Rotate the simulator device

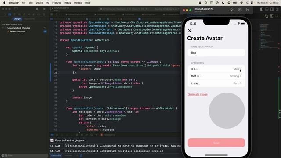247,10
